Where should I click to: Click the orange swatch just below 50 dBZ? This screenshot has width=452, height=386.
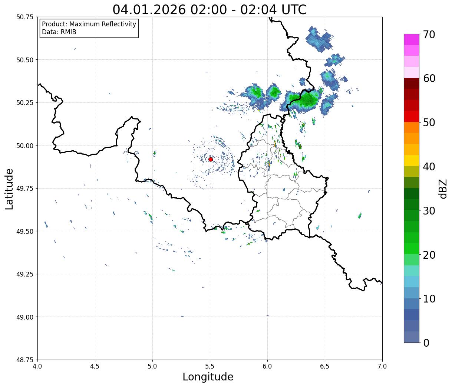point(412,127)
